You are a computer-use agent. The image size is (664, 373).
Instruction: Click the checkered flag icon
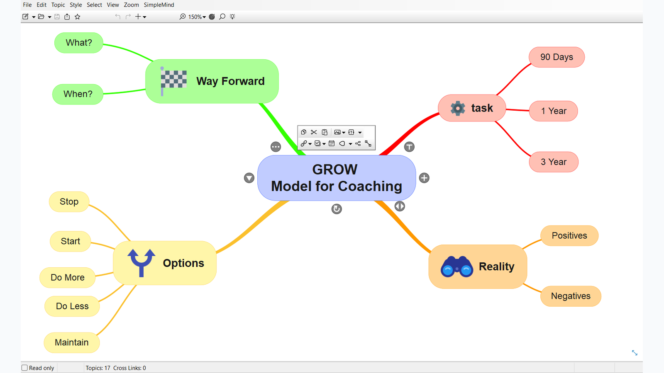coord(173,80)
